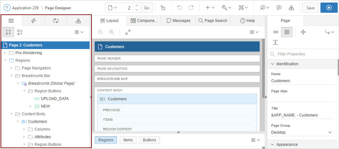Toggle Show All properties view
The height and width of the screenshot is (149, 339).
click(287, 32)
